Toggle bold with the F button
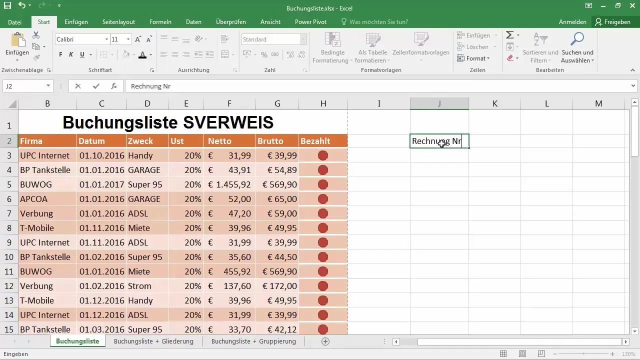 (x=60, y=54)
